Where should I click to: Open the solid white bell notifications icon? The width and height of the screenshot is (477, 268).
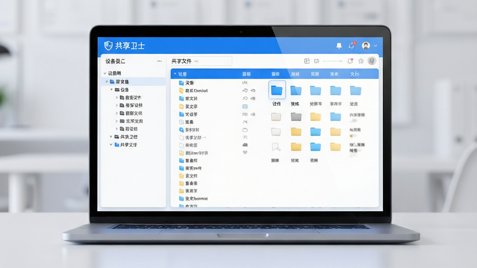pyautogui.click(x=339, y=46)
